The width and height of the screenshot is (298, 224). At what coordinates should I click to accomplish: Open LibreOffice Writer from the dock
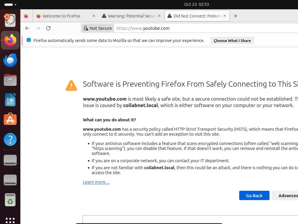click(10, 100)
